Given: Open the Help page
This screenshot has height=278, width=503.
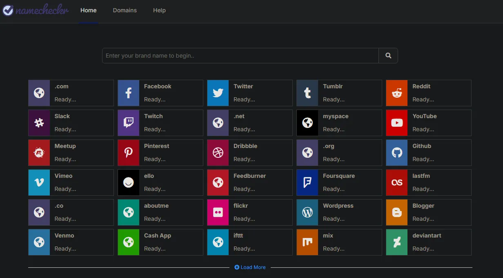Looking at the screenshot, I should point(159,10).
